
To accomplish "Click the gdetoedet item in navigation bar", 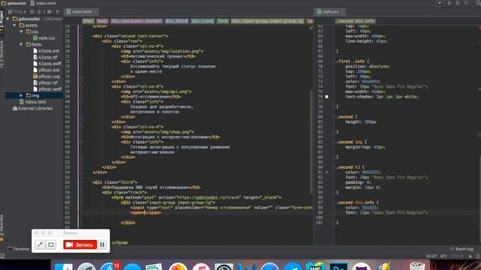I will point(13,3).
